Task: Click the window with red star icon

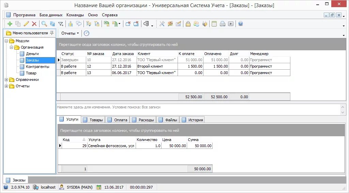Action: (128, 24)
